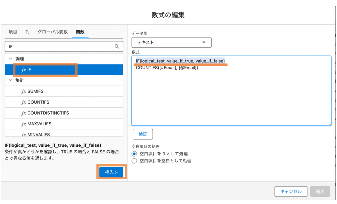Select the MAXVALIFS function
Viewport: 337px width, 204px height.
coord(39,124)
